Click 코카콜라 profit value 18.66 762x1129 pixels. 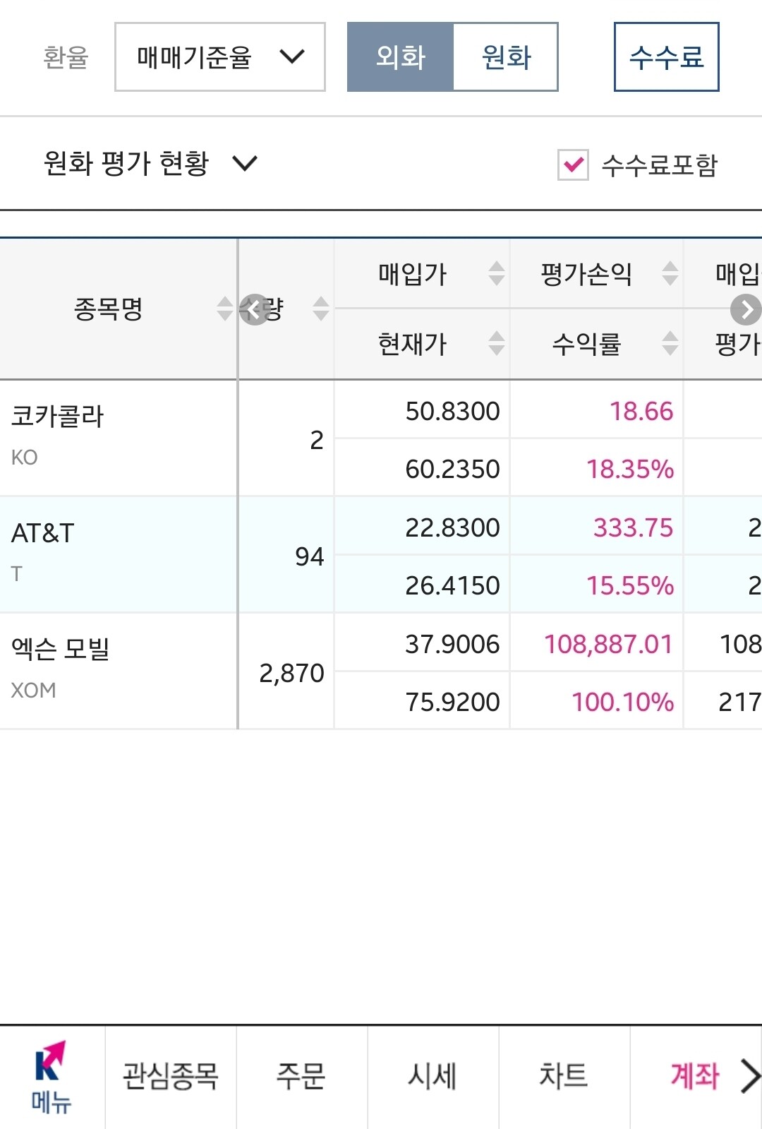point(641,411)
